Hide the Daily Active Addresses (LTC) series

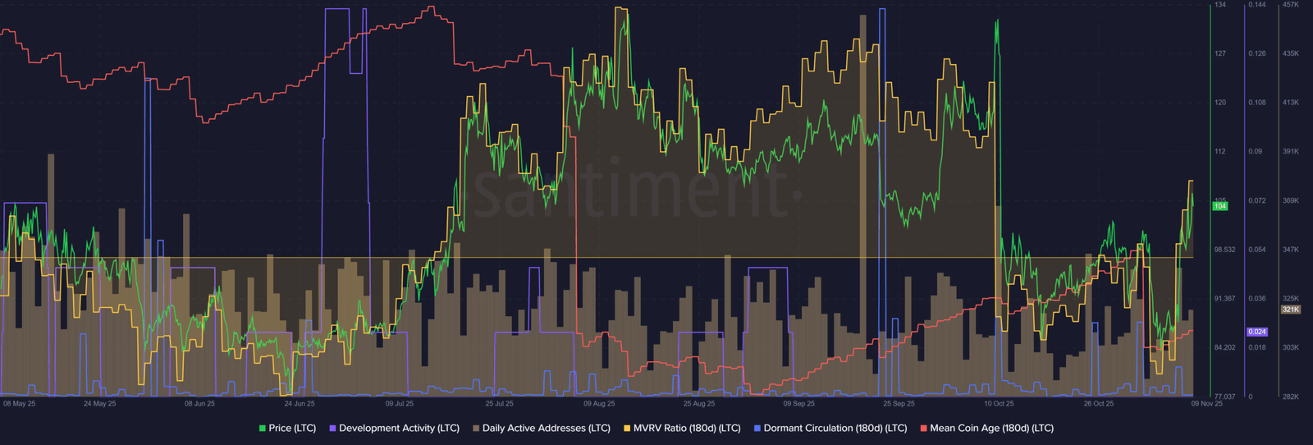547,429
